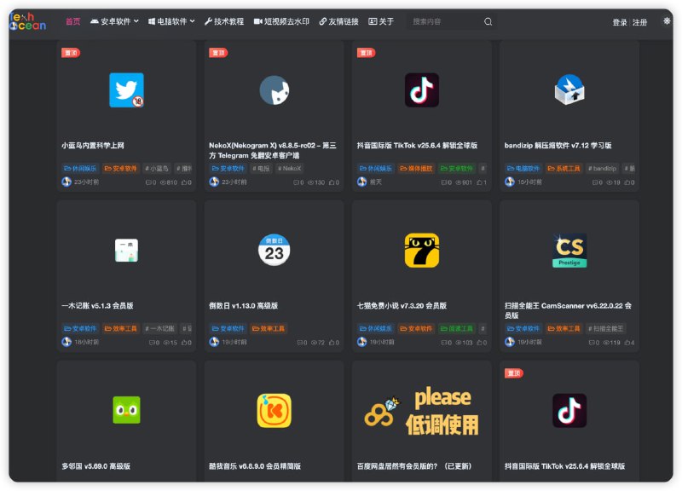This screenshot has height=491, width=682.
Task: Toggle the light/dark theme icon
Action: click(x=667, y=20)
